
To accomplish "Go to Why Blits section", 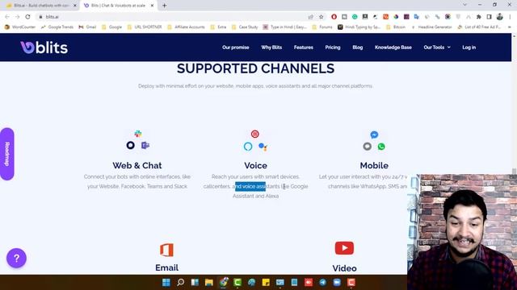I will pyautogui.click(x=271, y=48).
